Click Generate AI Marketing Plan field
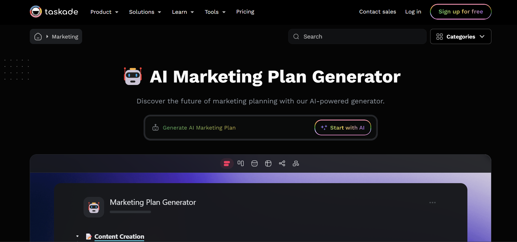 [199, 128]
